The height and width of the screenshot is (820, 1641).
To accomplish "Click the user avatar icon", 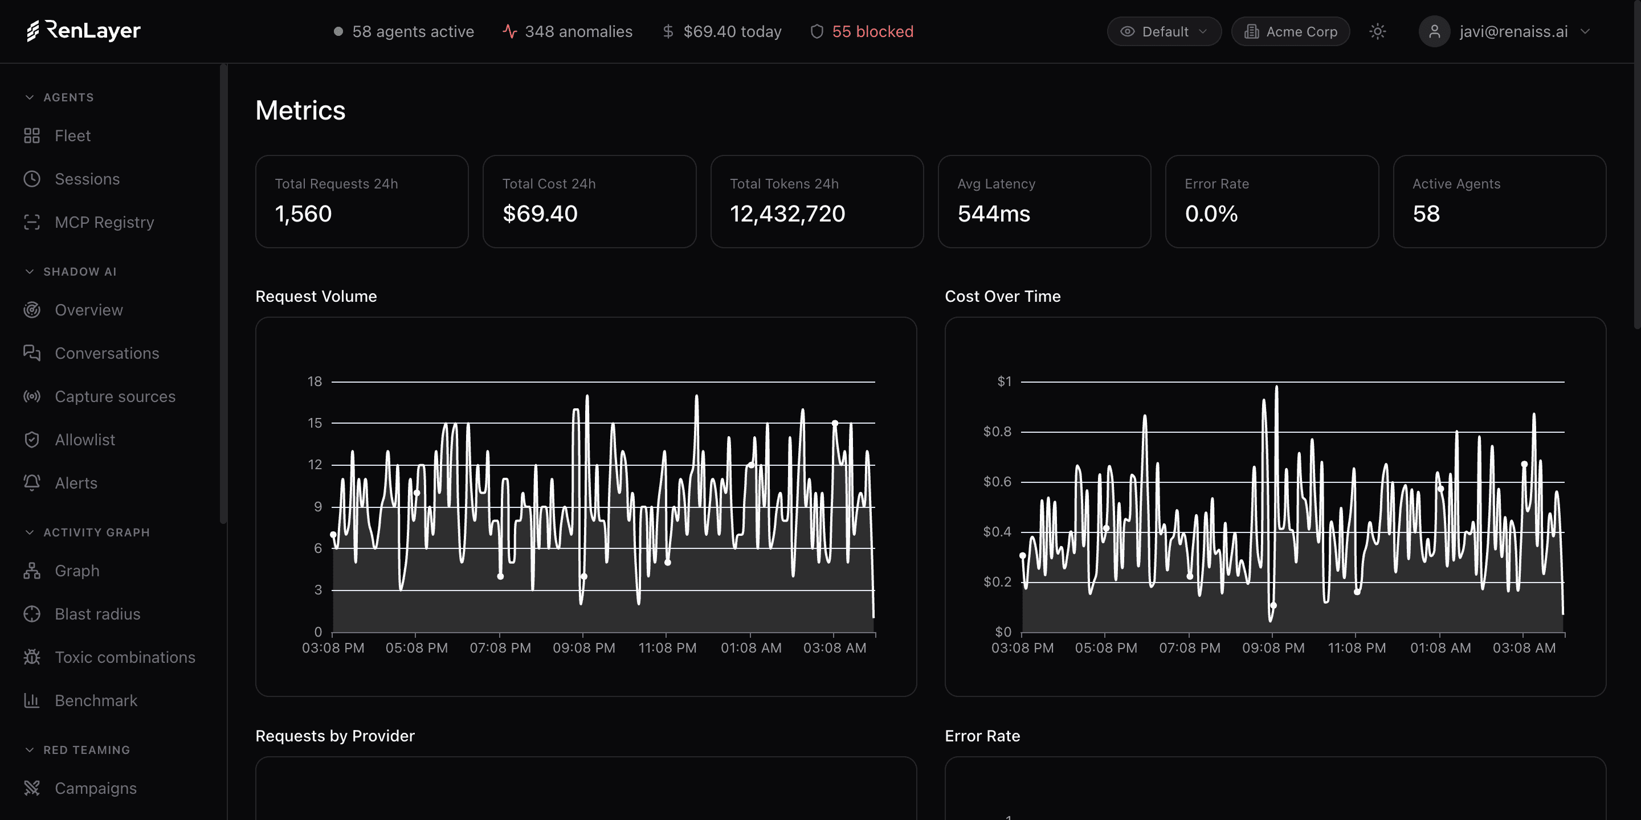I will (1434, 31).
